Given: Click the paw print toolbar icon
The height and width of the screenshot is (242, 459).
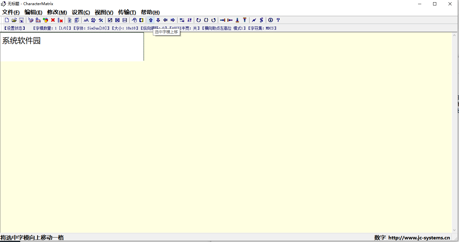Looking at the screenshot, I should [93, 20].
